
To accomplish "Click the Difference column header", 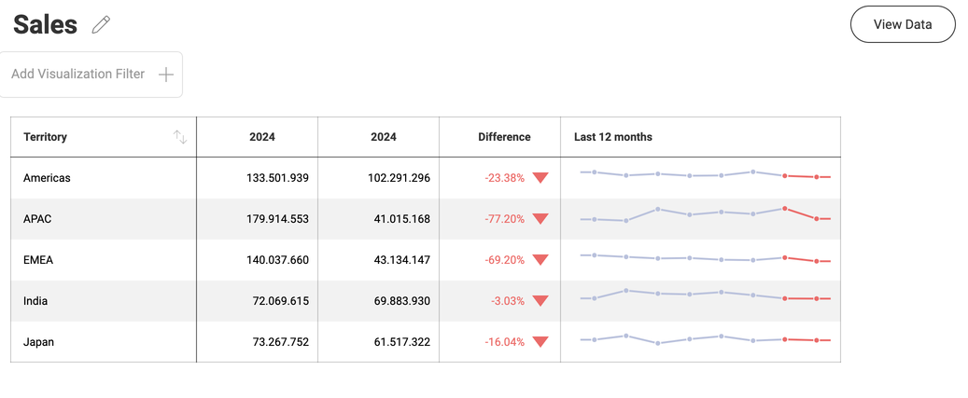I will [500, 137].
